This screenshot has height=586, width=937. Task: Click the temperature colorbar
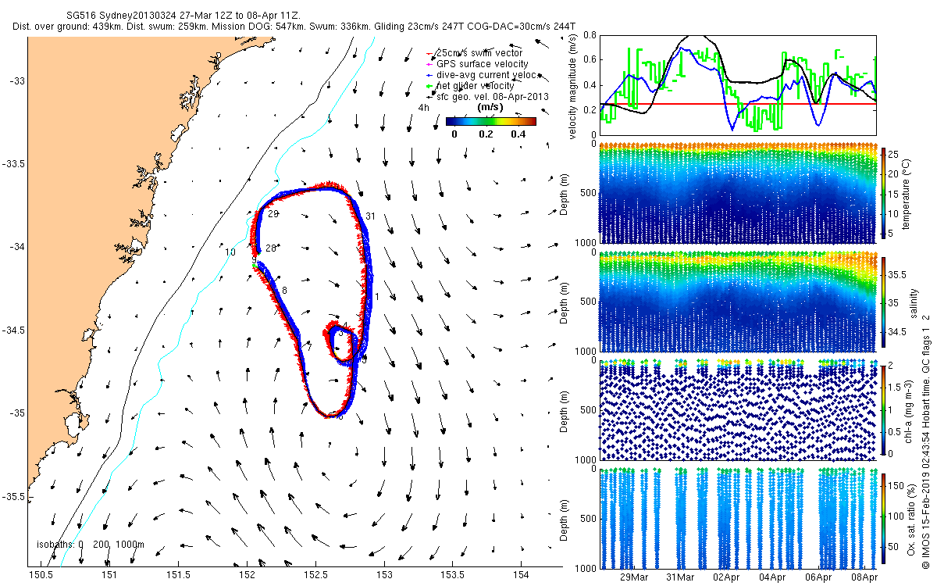pyautogui.click(x=884, y=193)
